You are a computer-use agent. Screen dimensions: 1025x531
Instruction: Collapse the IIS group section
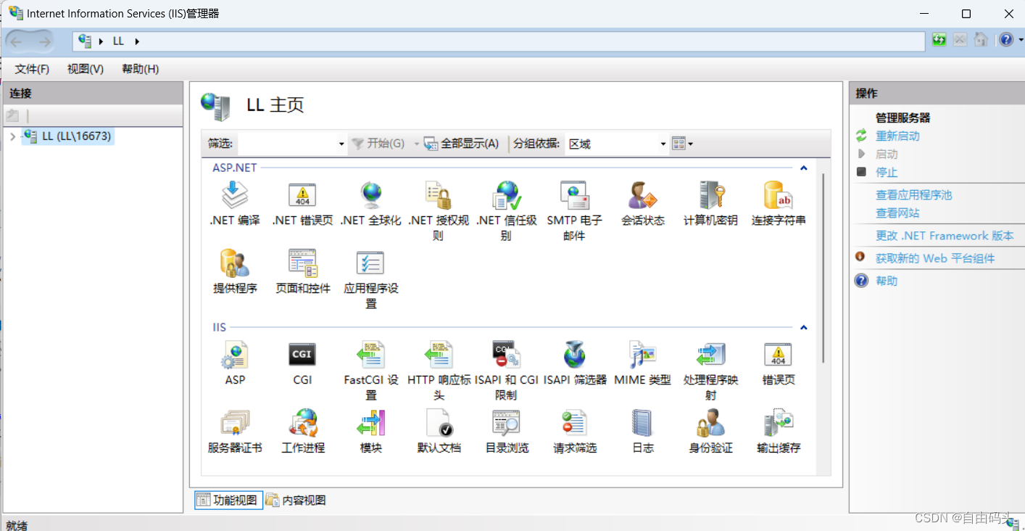(803, 327)
